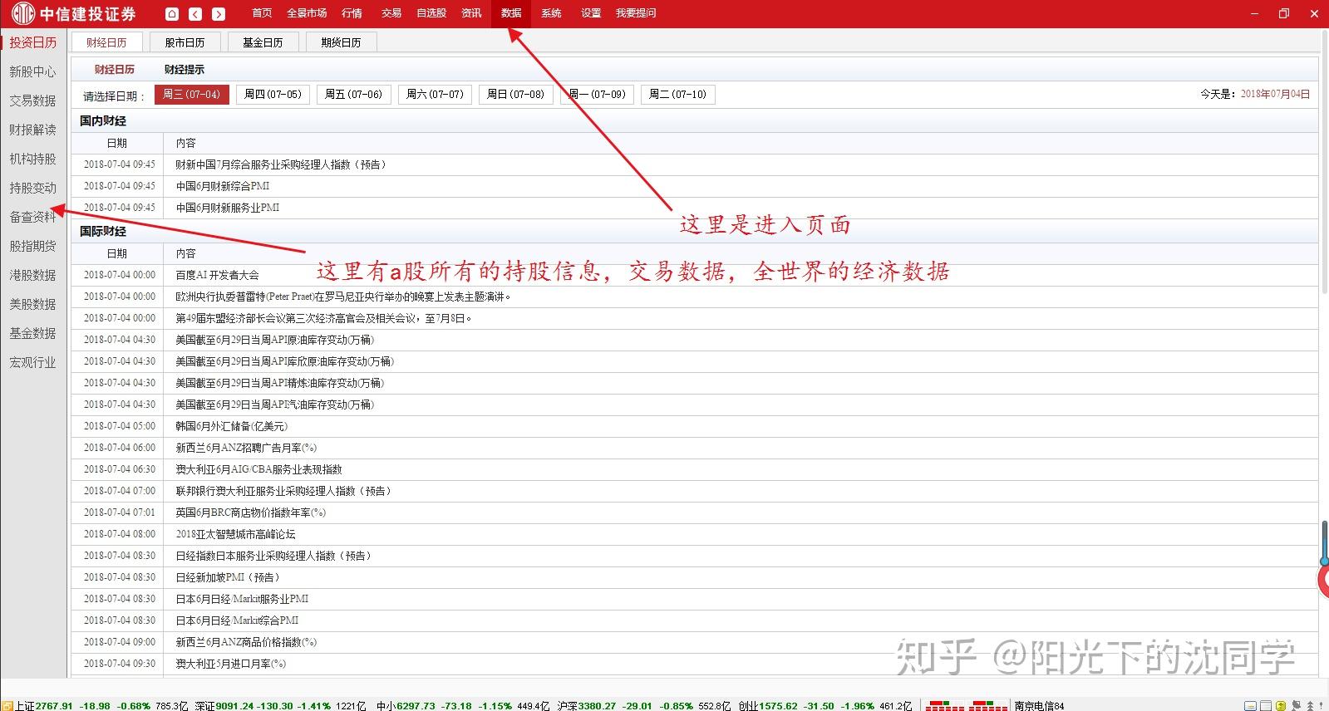Switch to the 股市日历 tab
The image size is (1329, 711).
(185, 42)
